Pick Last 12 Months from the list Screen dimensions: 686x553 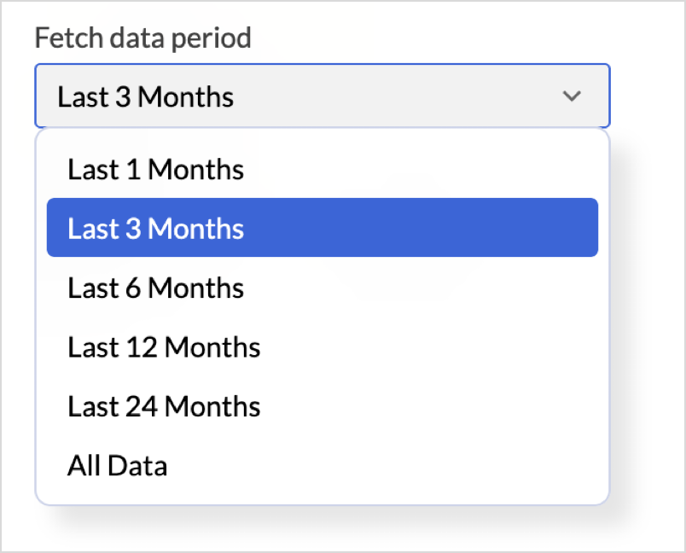[164, 347]
